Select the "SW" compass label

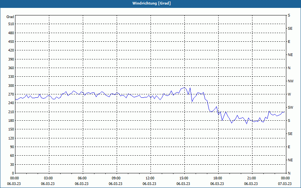290,108
